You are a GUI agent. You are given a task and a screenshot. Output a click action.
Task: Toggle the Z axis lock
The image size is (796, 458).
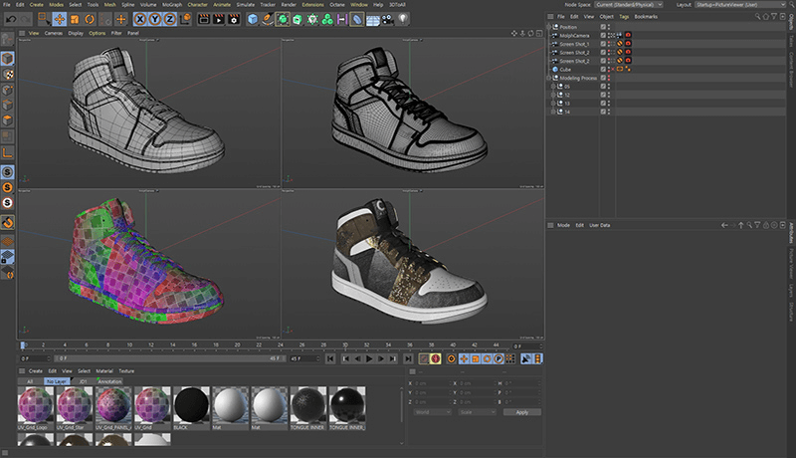click(169, 19)
